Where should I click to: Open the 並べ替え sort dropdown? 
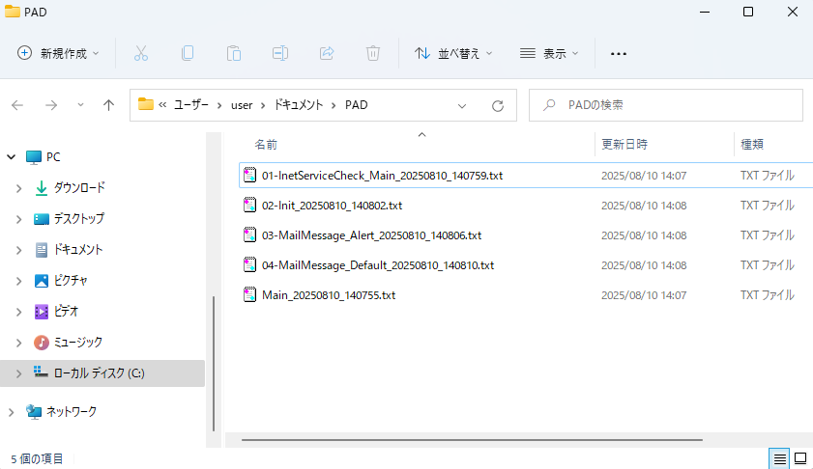(x=453, y=53)
